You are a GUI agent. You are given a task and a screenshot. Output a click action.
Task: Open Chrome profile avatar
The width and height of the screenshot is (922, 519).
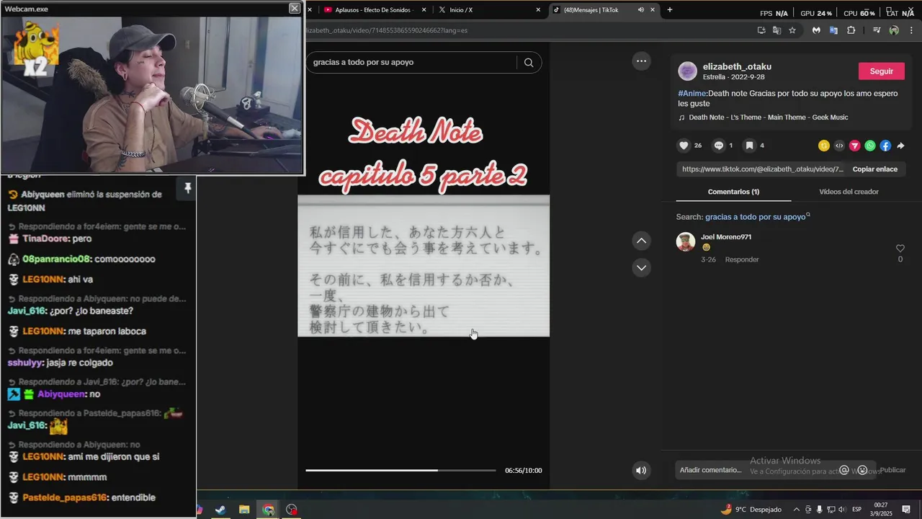(x=894, y=30)
